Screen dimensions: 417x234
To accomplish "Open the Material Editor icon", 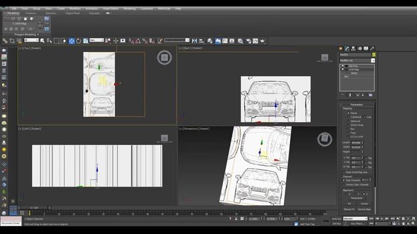I will (240, 41).
